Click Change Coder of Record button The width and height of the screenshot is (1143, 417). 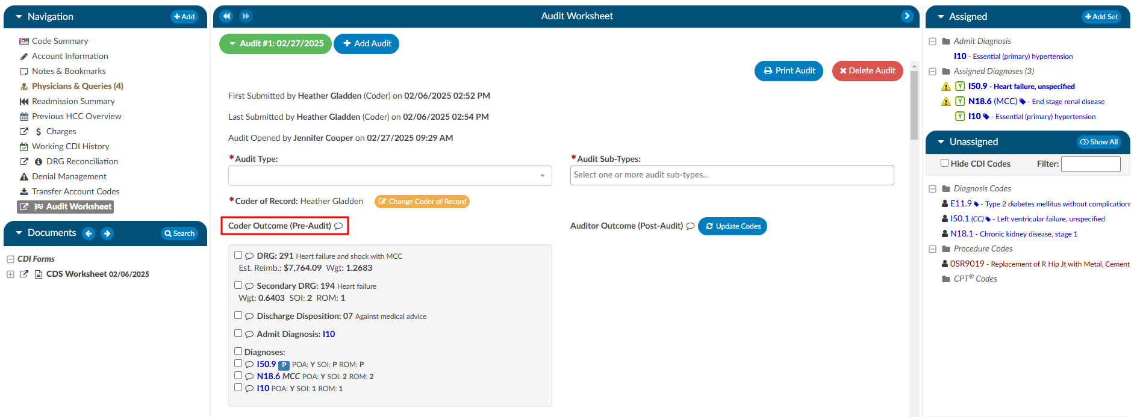click(422, 202)
